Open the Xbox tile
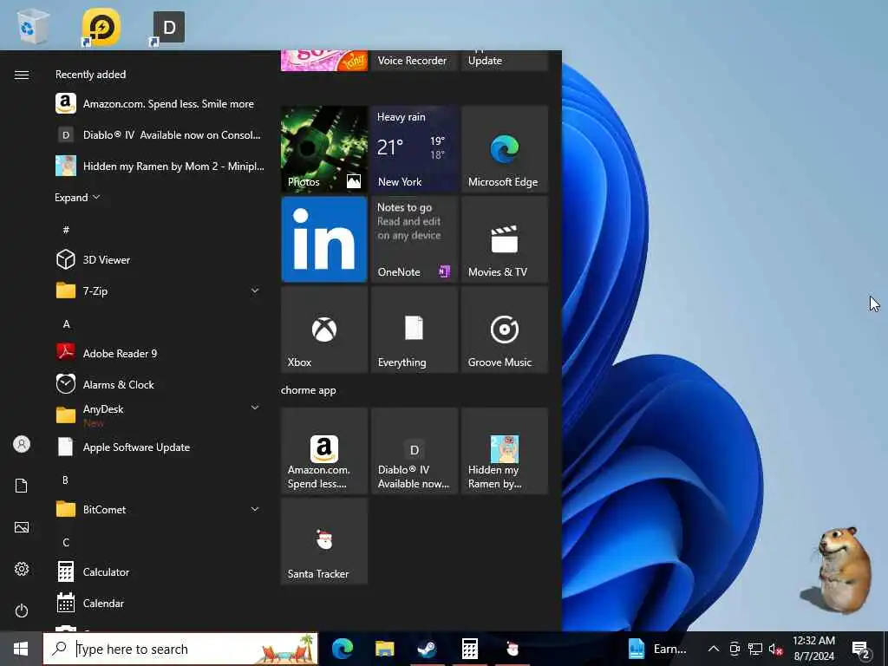The image size is (888, 666). 324,329
